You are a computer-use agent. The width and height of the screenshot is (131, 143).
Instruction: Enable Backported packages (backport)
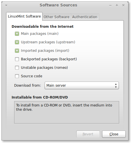17,59
